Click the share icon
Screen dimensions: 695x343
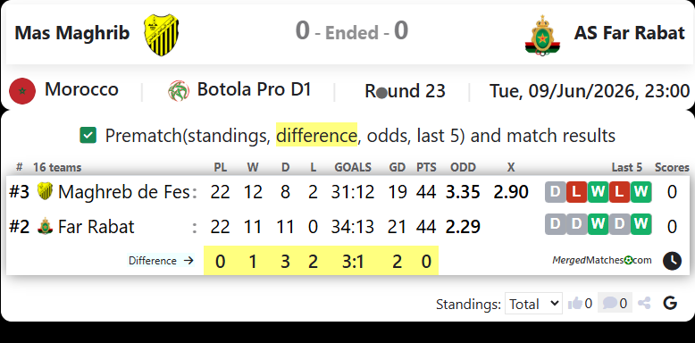pos(644,304)
